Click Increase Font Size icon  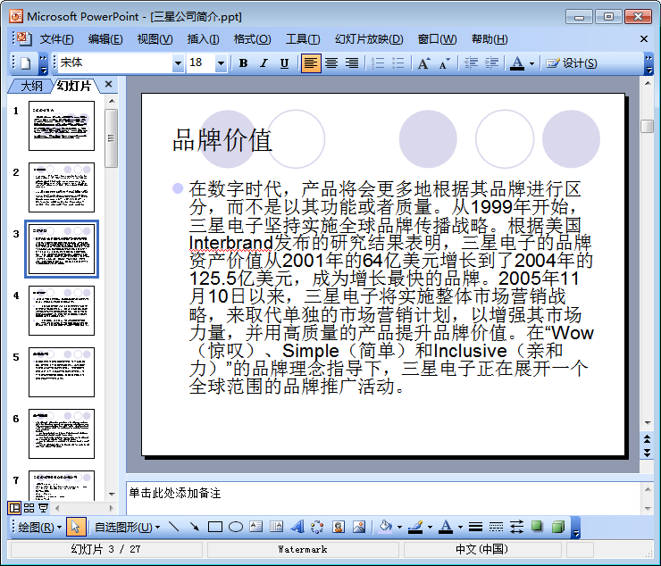(424, 63)
